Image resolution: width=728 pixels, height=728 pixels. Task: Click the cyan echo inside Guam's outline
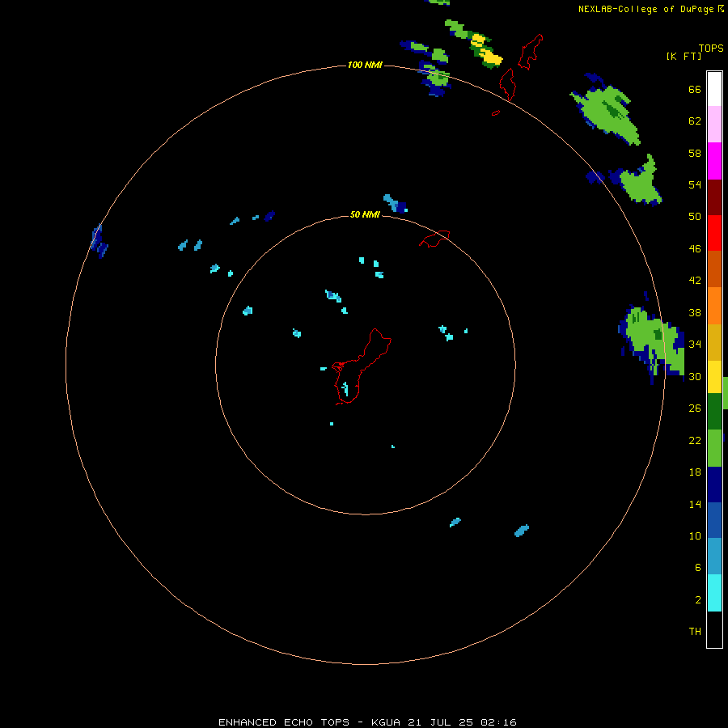click(x=345, y=388)
